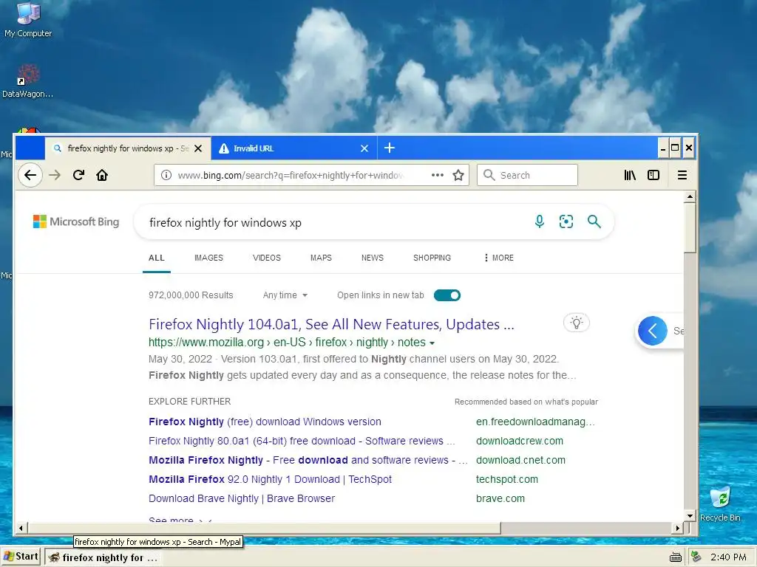Open My Computer desktop icon
Viewport: 757px width, 567px height.
point(28,20)
